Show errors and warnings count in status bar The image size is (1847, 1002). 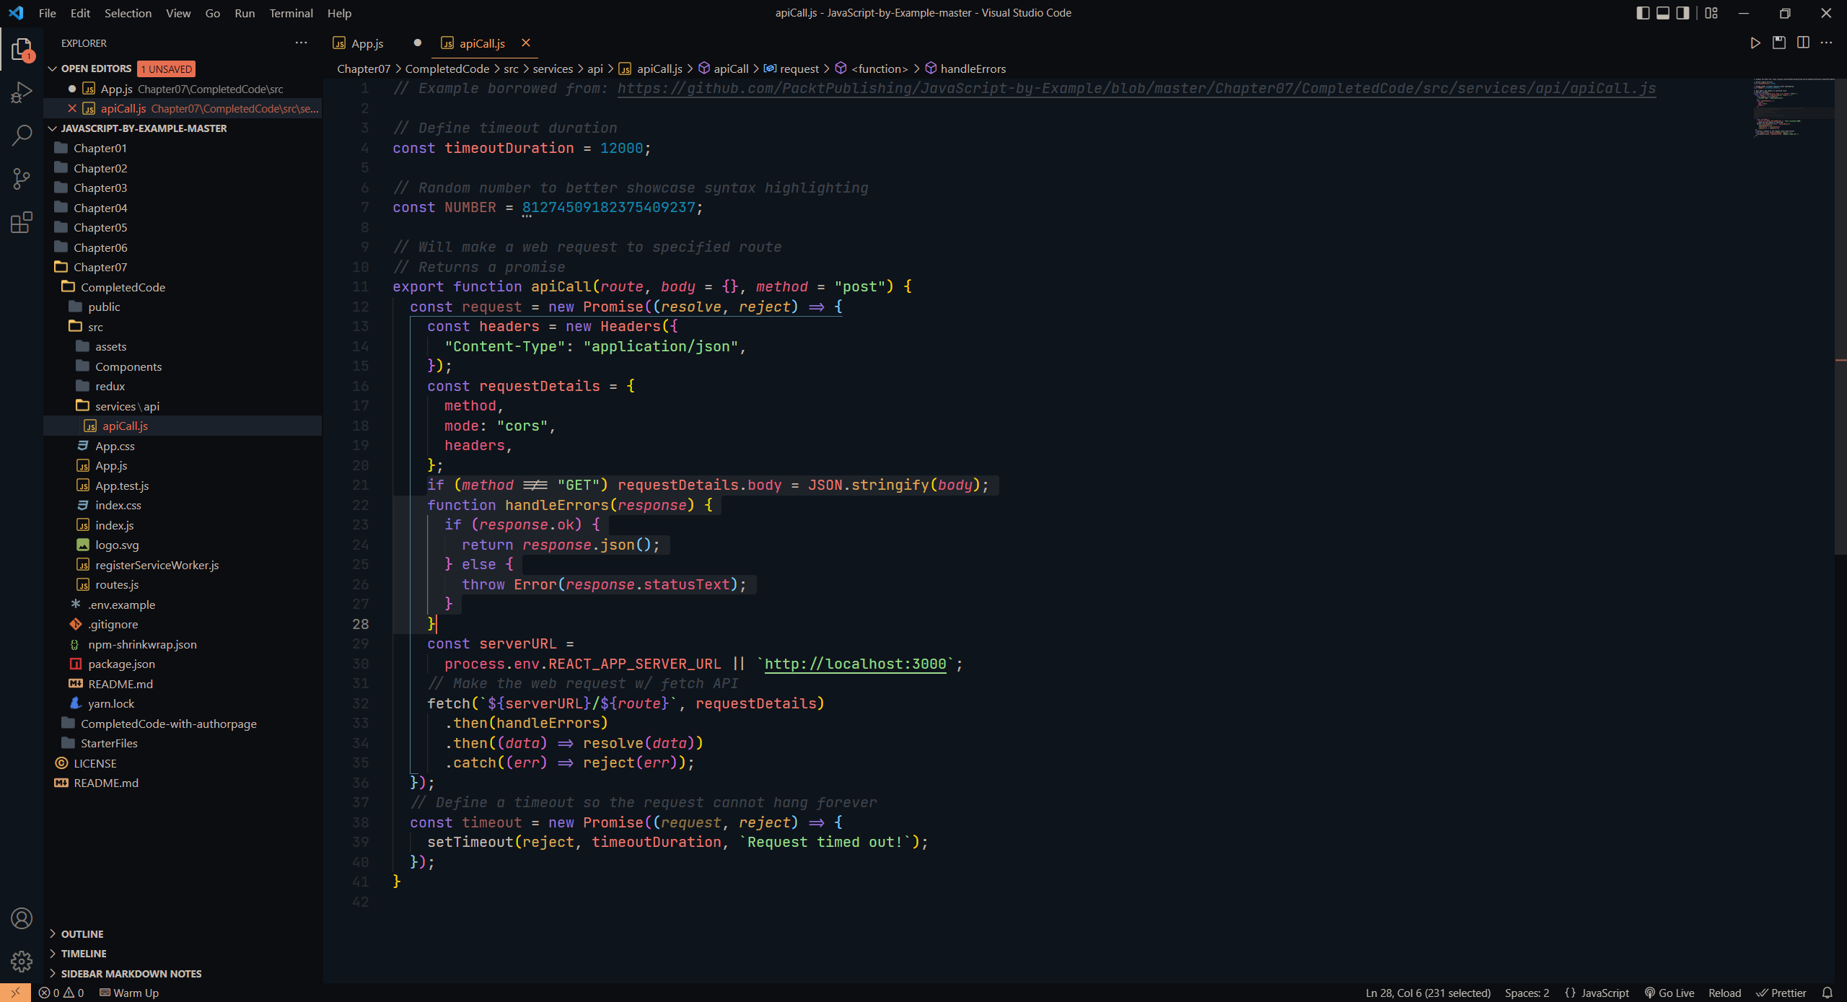(x=61, y=993)
